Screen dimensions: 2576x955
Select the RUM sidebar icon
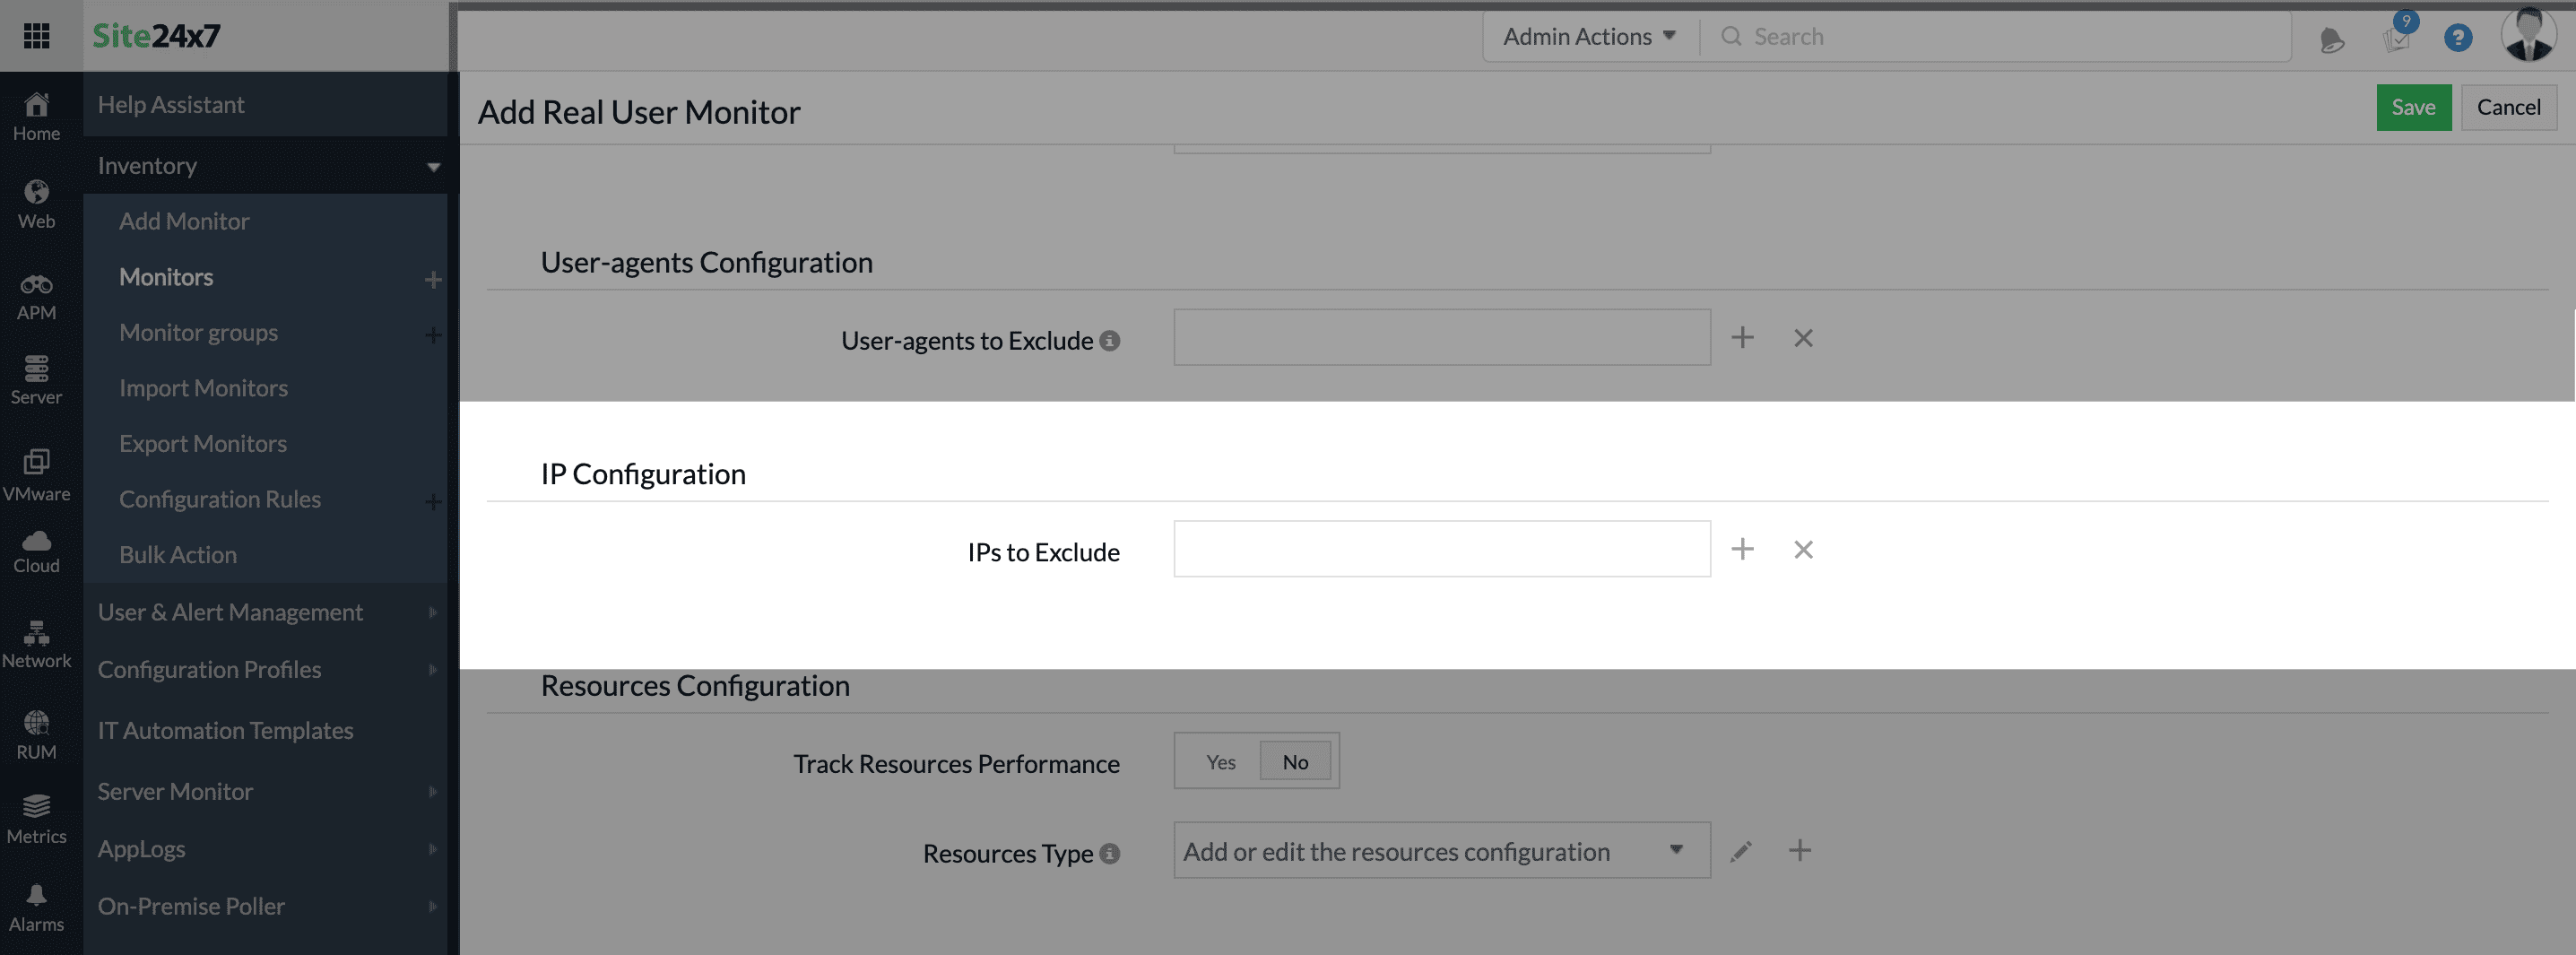[x=37, y=730]
